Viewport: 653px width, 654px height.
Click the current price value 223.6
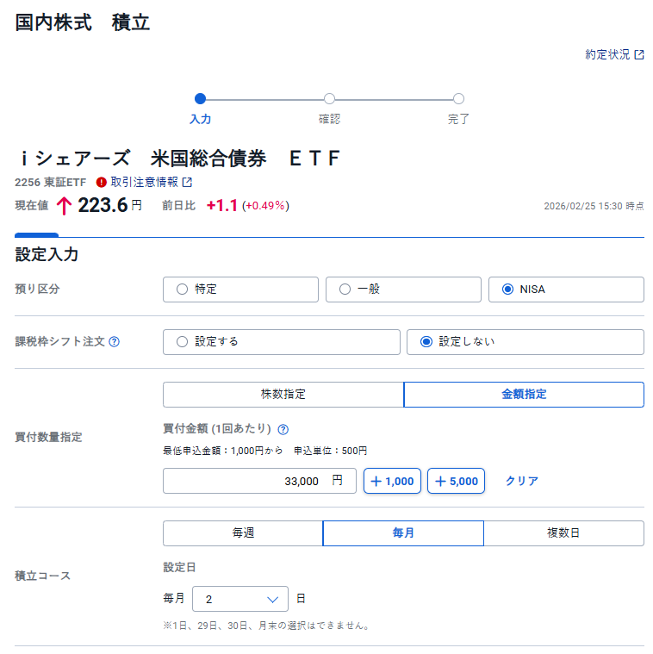point(103,205)
